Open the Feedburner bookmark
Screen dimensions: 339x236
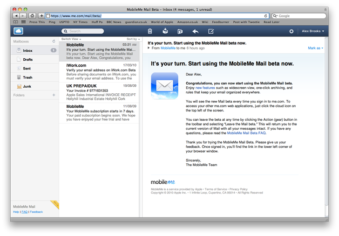[x=221, y=22]
